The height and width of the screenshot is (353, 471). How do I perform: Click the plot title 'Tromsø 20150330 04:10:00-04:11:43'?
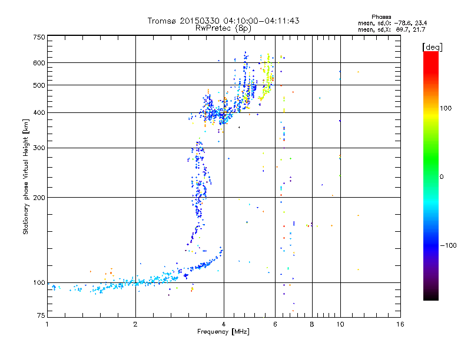[223, 21]
